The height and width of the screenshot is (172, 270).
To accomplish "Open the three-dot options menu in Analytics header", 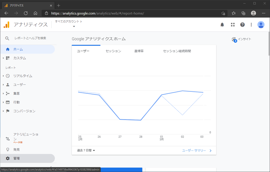I will pos(251,25).
